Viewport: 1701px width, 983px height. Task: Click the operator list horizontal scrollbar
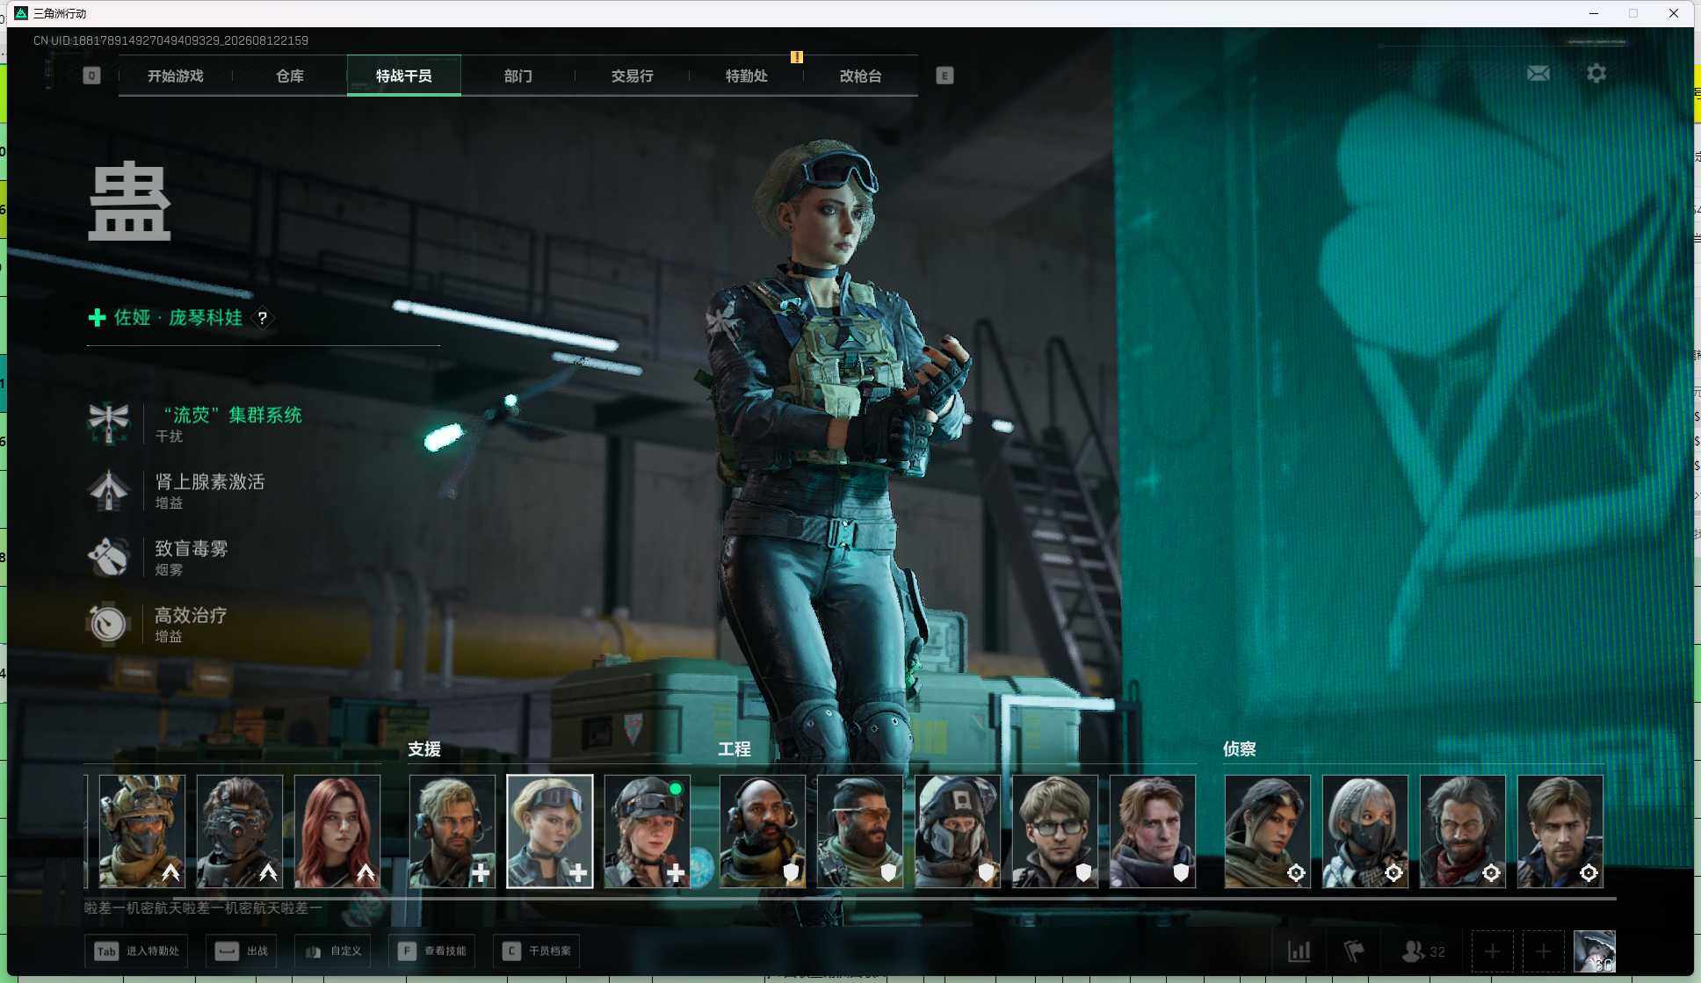[850, 898]
